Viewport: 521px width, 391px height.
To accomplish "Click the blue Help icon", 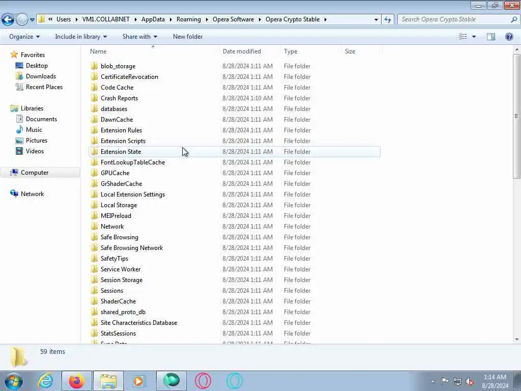I will (509, 37).
